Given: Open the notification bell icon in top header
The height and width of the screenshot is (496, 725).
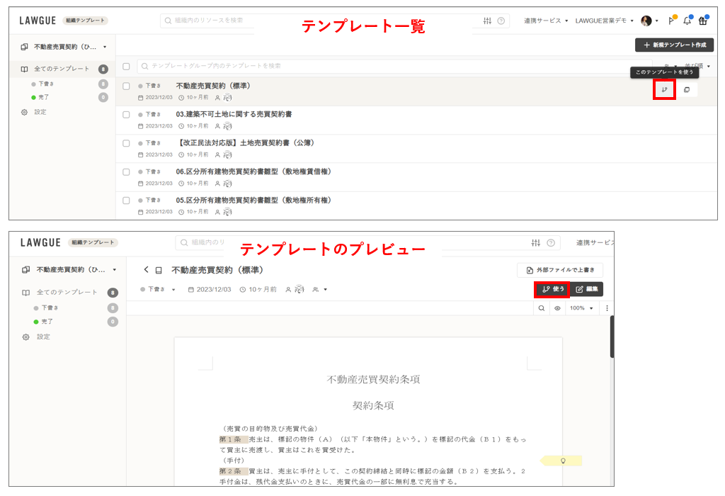Looking at the screenshot, I should pyautogui.click(x=687, y=21).
